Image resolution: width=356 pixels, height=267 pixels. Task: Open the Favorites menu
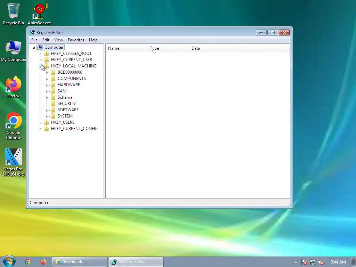(x=76, y=40)
